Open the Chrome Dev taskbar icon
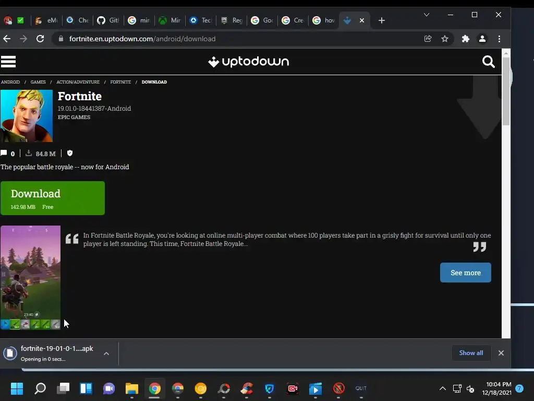This screenshot has width=534, height=401. click(x=178, y=388)
